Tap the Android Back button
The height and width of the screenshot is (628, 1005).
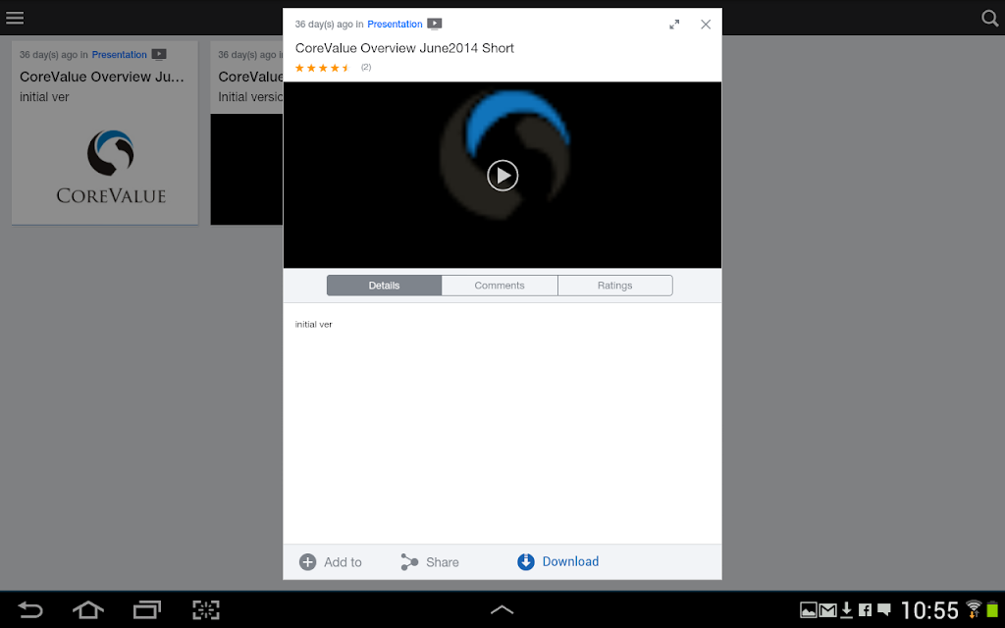click(29, 609)
